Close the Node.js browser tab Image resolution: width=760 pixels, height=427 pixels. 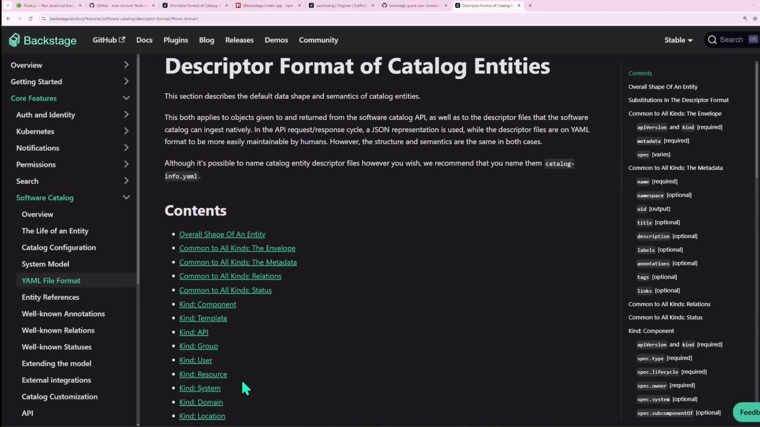(x=80, y=6)
